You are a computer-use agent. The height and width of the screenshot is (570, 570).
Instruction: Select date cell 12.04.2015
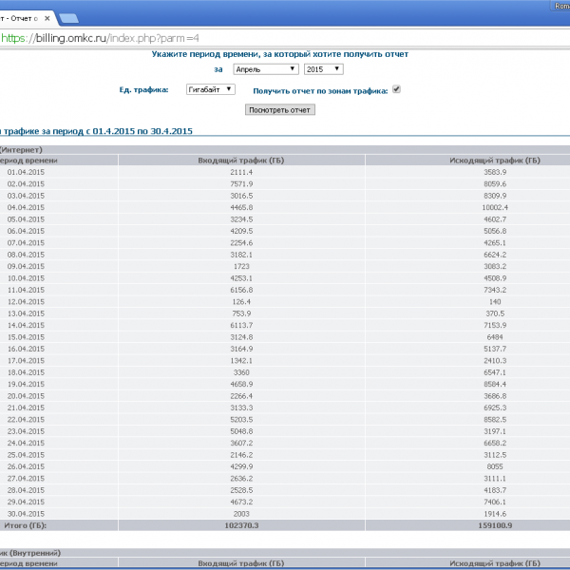pos(26,302)
